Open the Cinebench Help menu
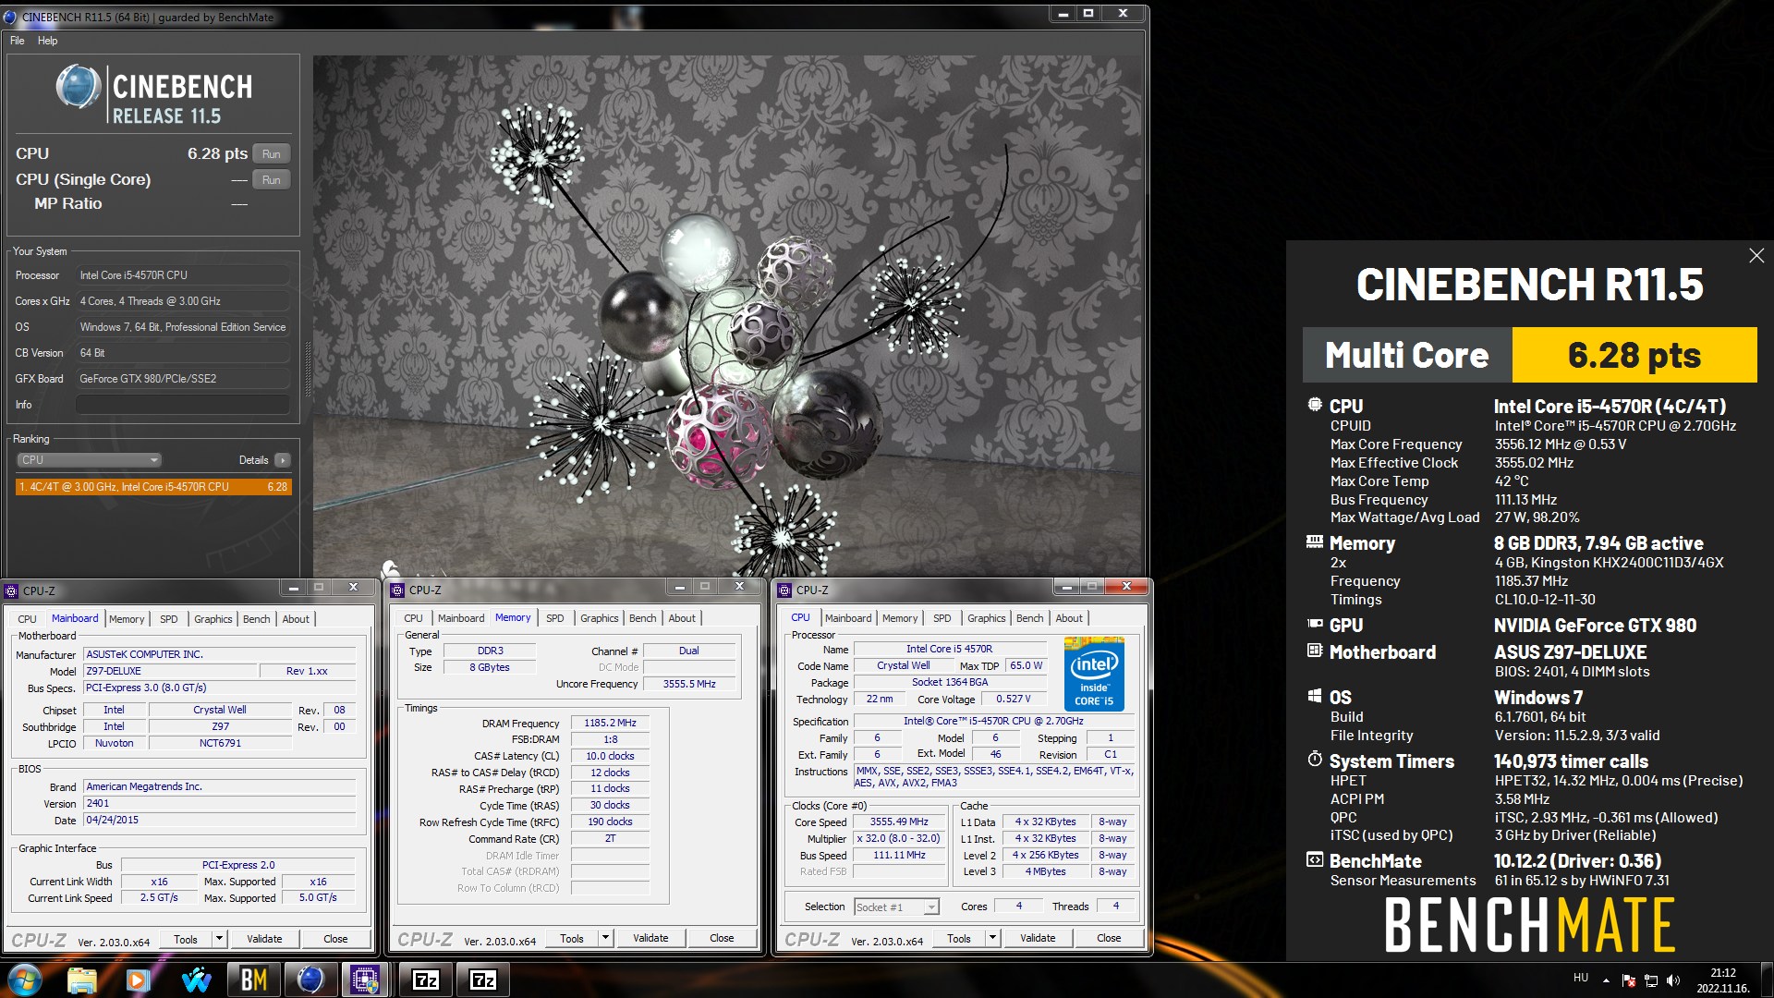1774x998 pixels. pos(47,41)
